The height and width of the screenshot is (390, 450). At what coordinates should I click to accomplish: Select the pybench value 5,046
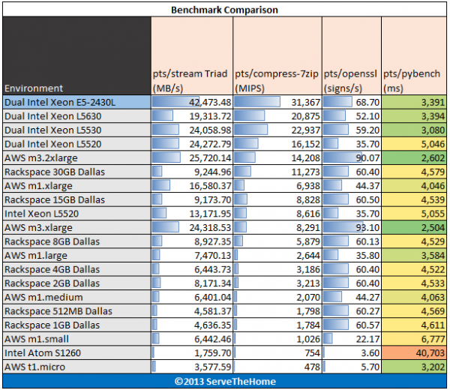(x=414, y=144)
